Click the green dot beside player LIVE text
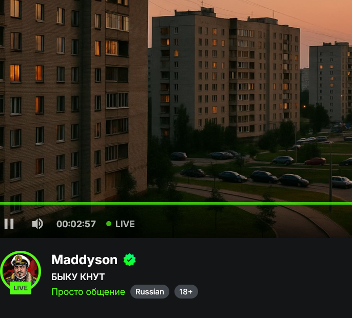 (109, 224)
